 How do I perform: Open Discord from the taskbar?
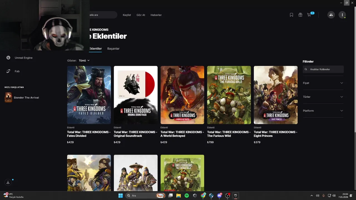pos(219,196)
